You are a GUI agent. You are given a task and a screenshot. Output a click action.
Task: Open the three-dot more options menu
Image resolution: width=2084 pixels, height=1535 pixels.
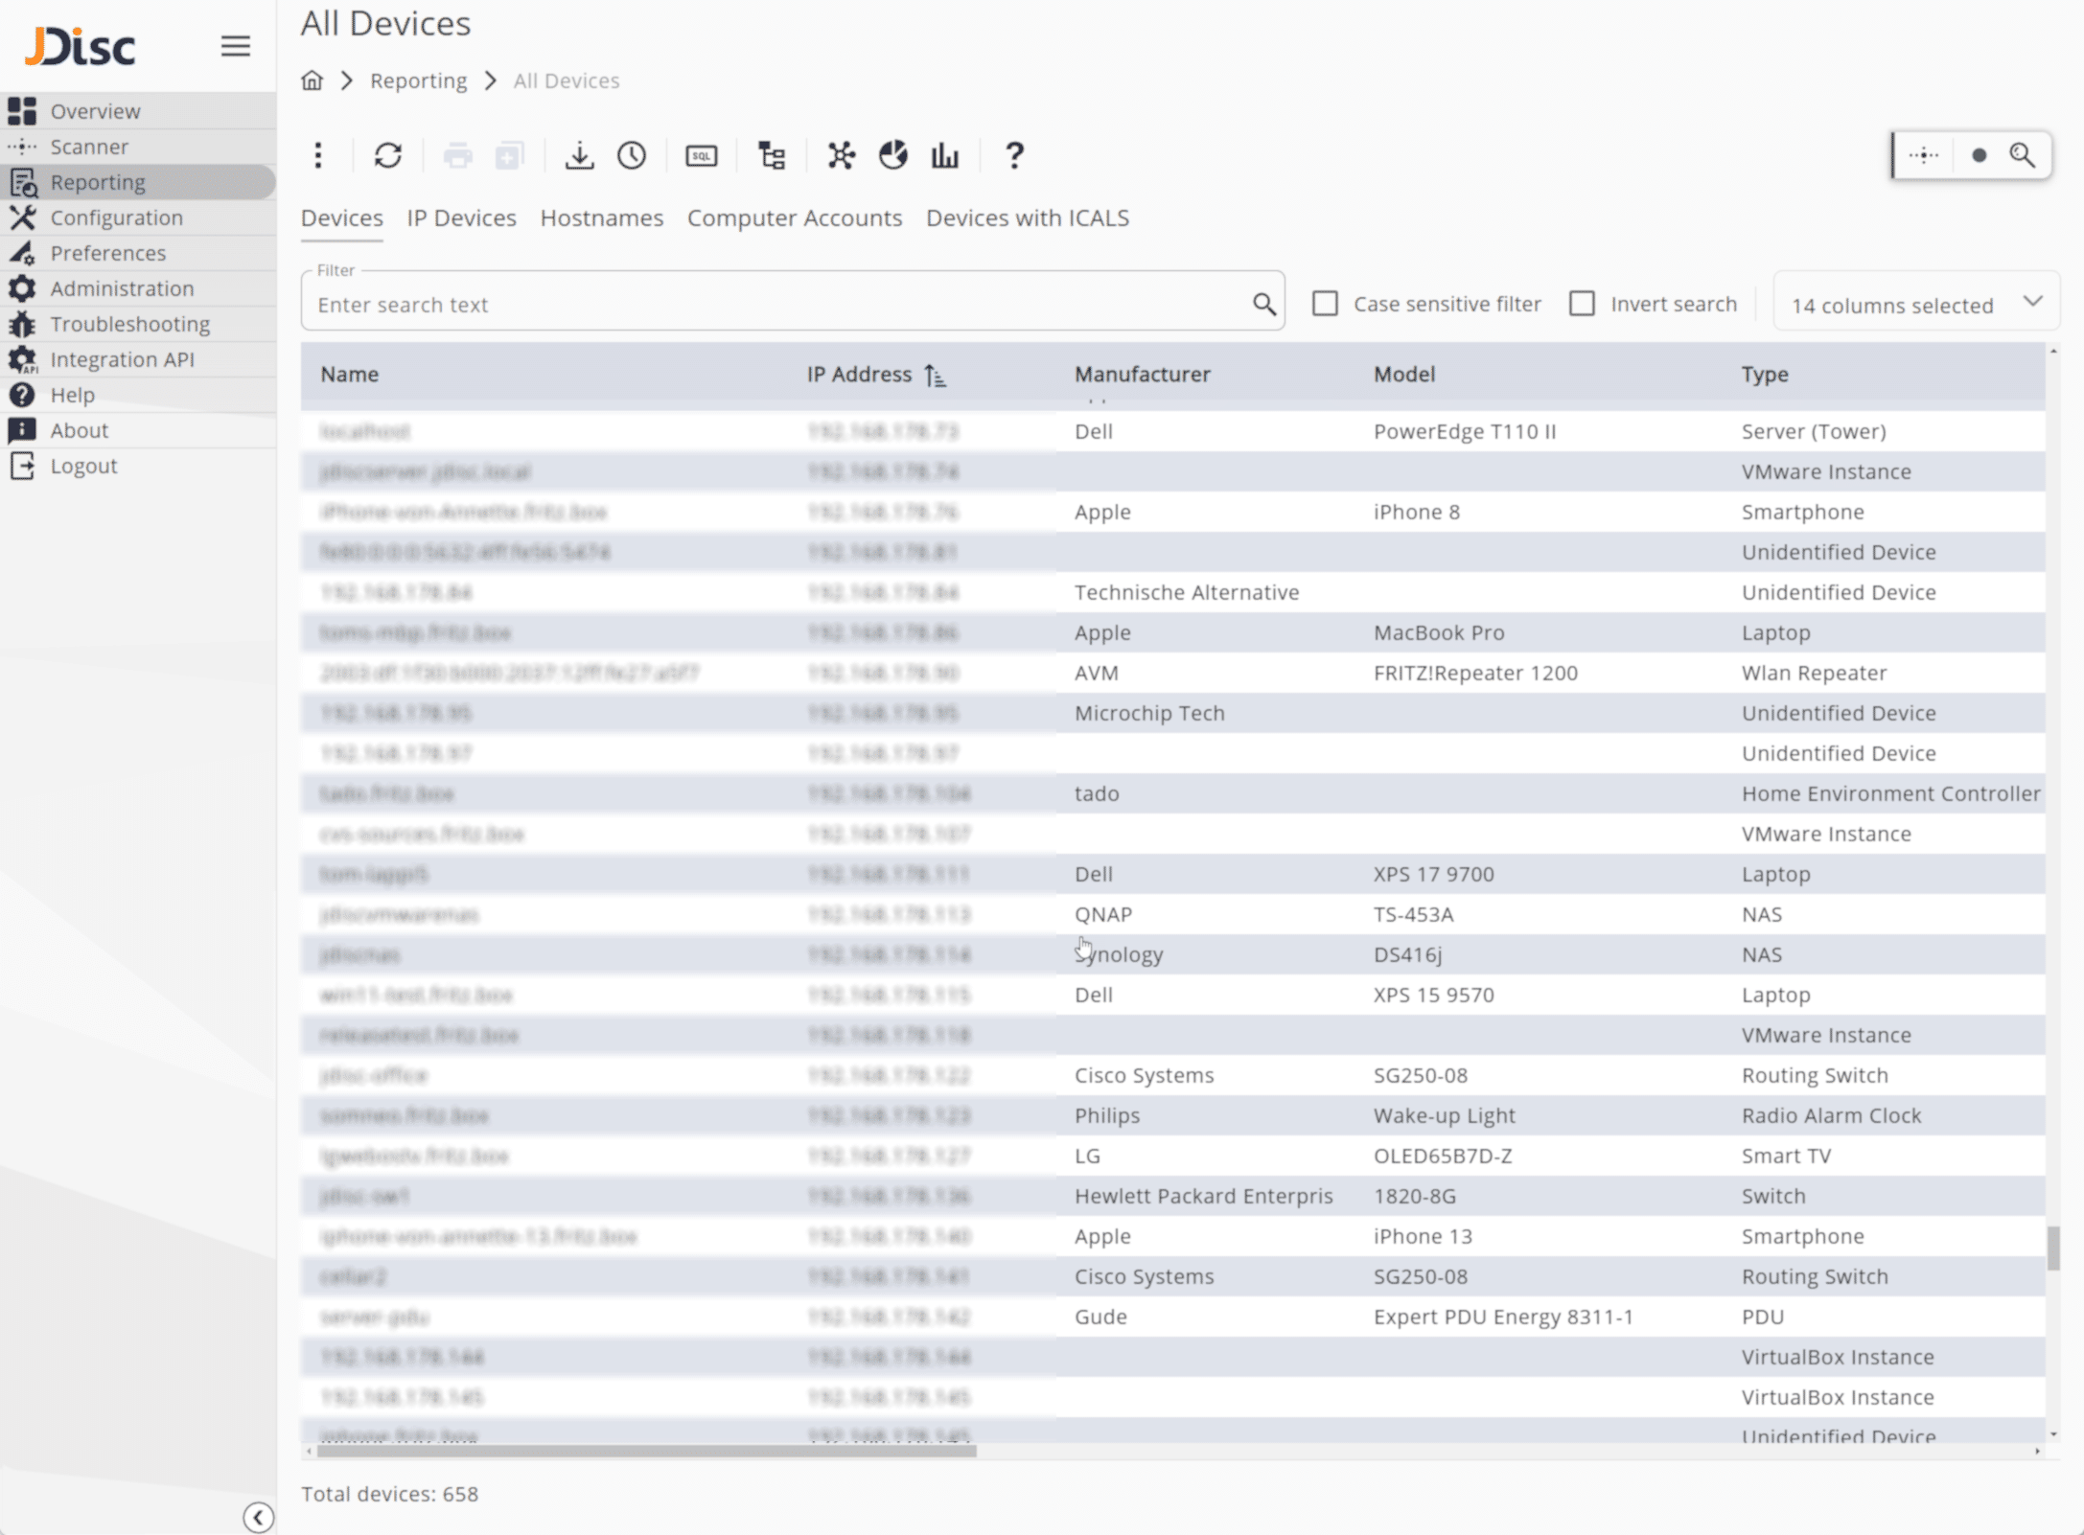pos(318,155)
